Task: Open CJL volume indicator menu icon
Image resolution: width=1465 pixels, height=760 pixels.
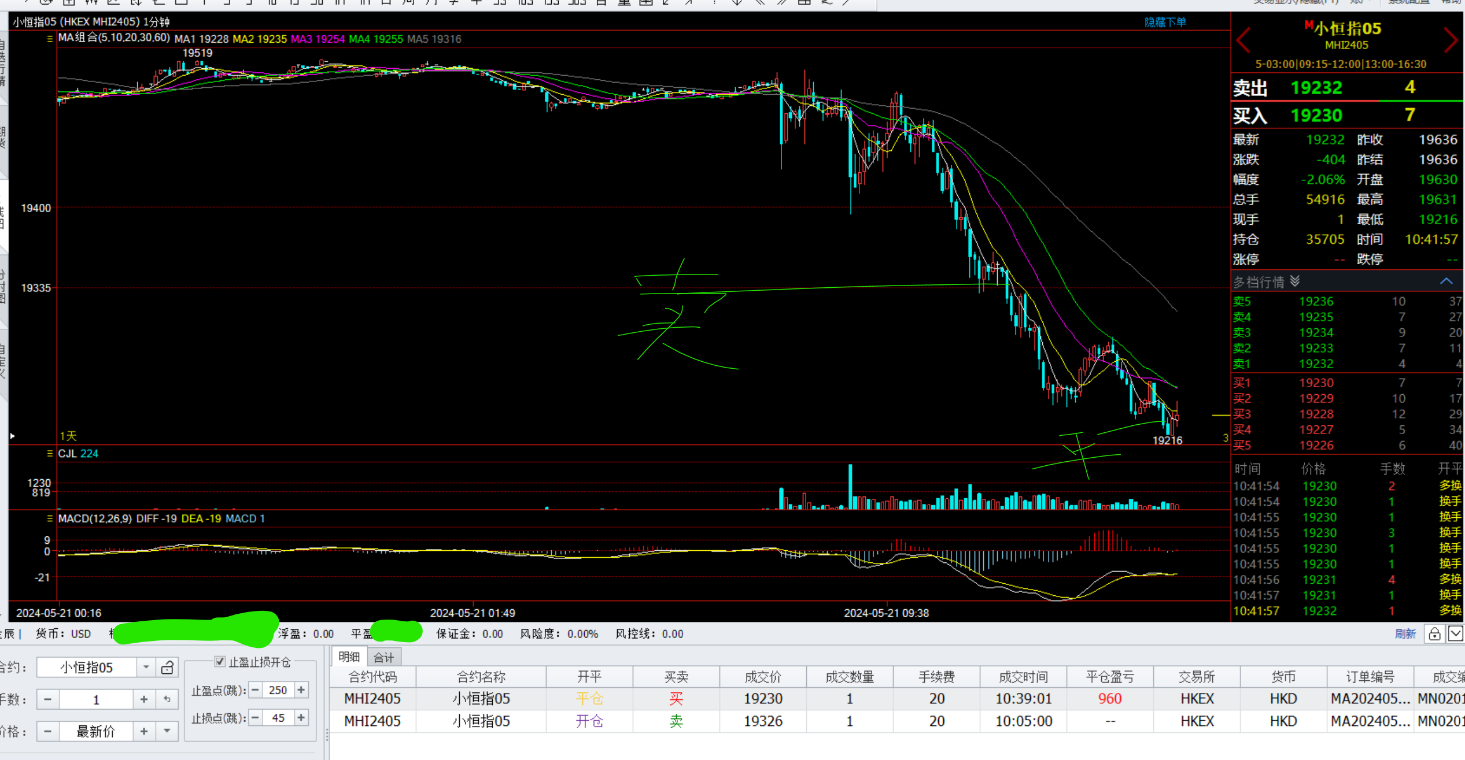Action: pyautogui.click(x=49, y=454)
